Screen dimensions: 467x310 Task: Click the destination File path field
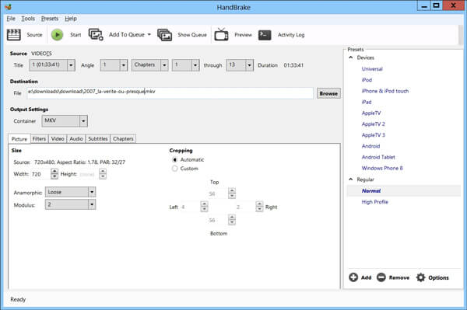coord(170,92)
